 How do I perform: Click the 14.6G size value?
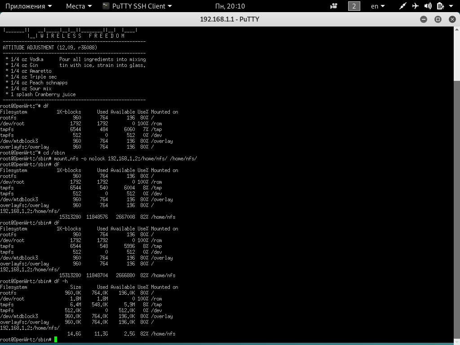74,334
